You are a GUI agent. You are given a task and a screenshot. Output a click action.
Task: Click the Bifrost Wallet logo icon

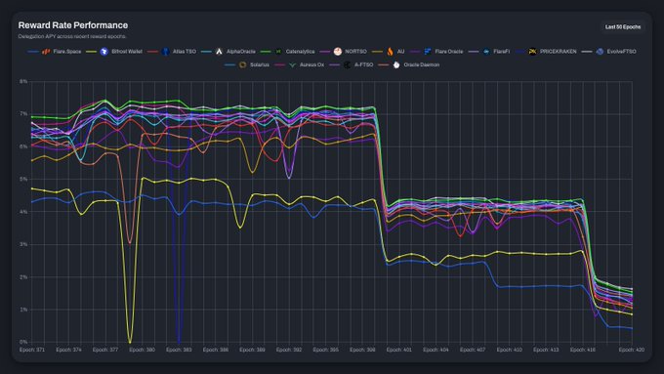(104, 51)
